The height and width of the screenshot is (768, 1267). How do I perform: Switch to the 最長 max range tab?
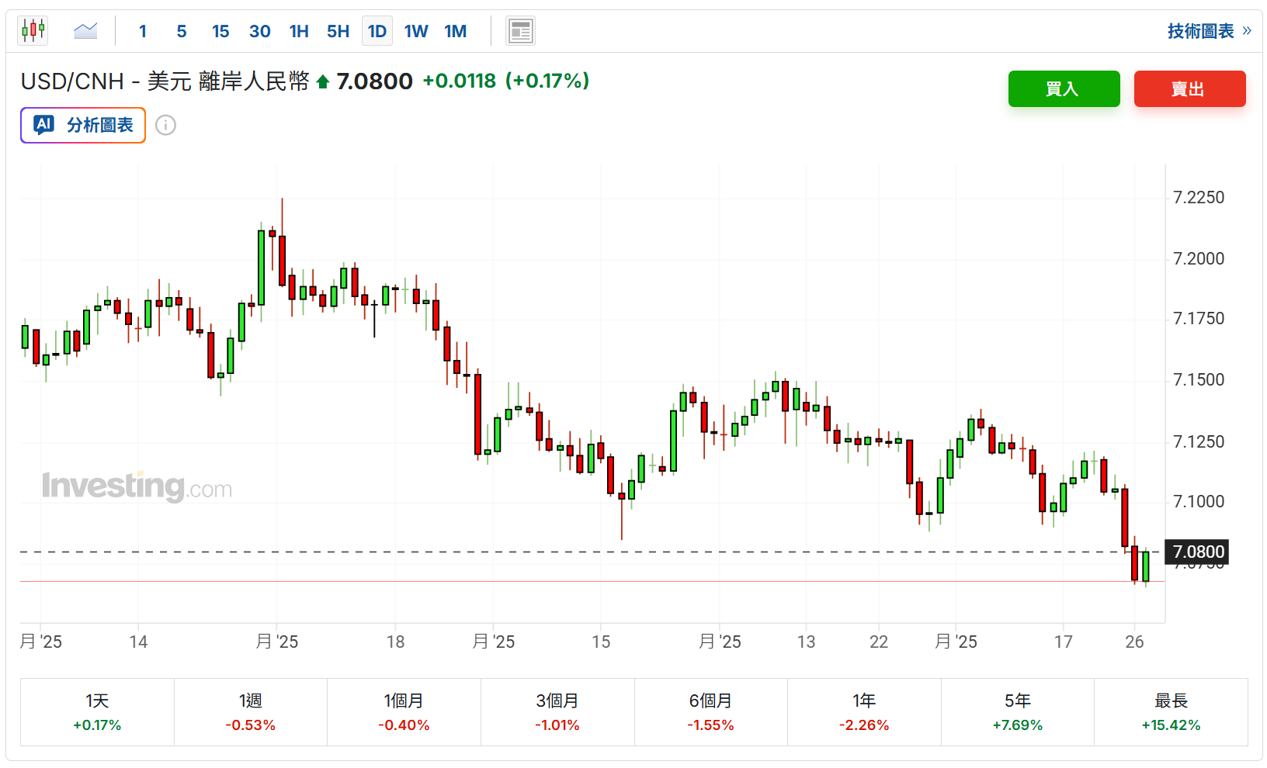[x=1171, y=712]
